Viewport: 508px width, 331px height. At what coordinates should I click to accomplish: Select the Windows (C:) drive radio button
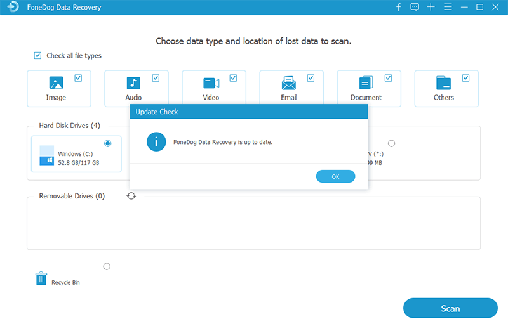click(x=108, y=143)
